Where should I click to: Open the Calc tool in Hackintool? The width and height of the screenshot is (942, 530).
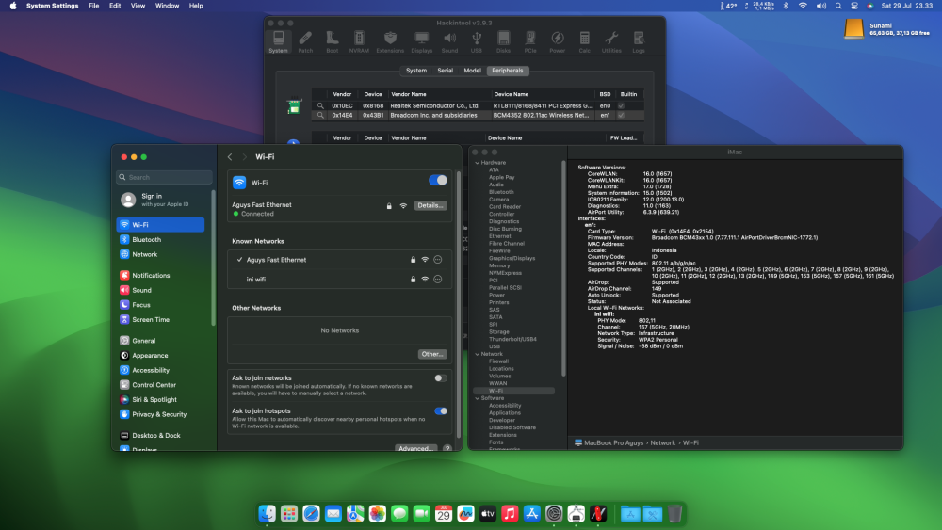click(585, 42)
